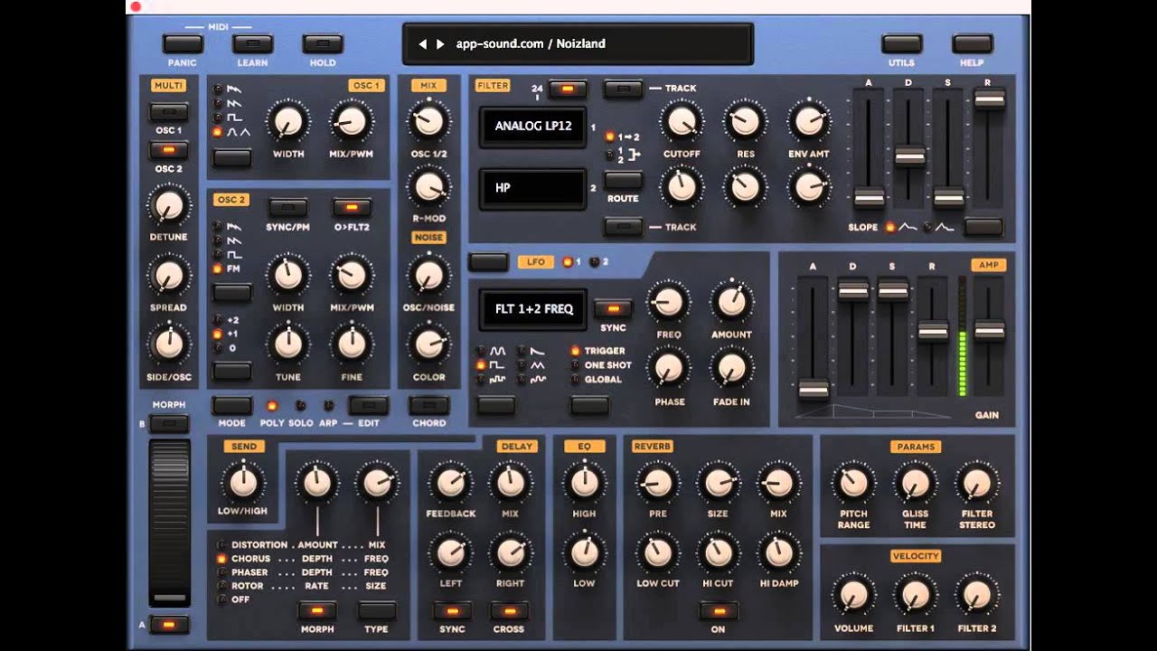
Task: Toggle the delay CROSS switch
Action: pyautogui.click(x=510, y=610)
